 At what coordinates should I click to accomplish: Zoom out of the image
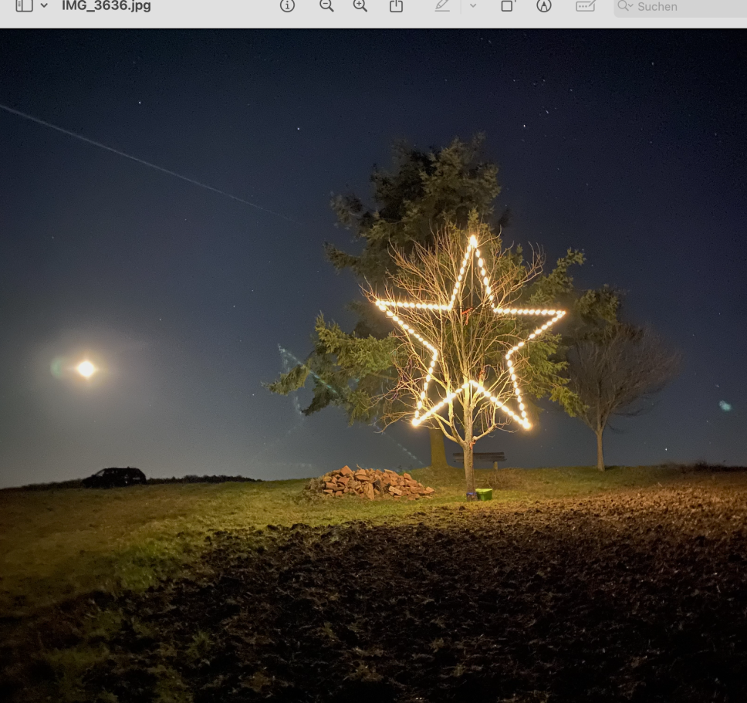[x=326, y=5]
